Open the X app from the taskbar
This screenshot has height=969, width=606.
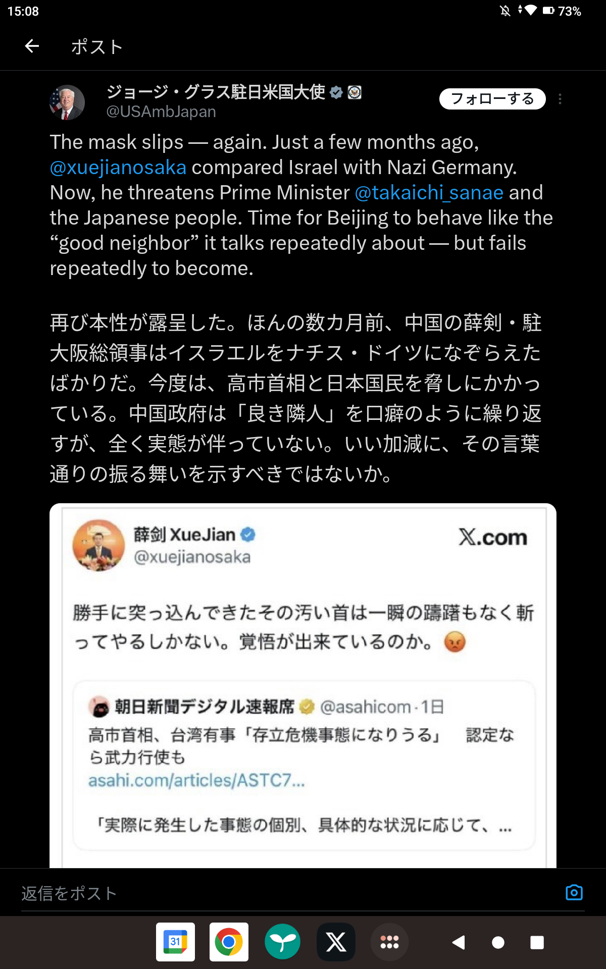pos(336,942)
